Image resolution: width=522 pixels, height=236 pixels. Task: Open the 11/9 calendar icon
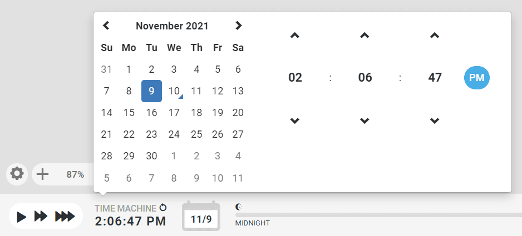pyautogui.click(x=201, y=216)
